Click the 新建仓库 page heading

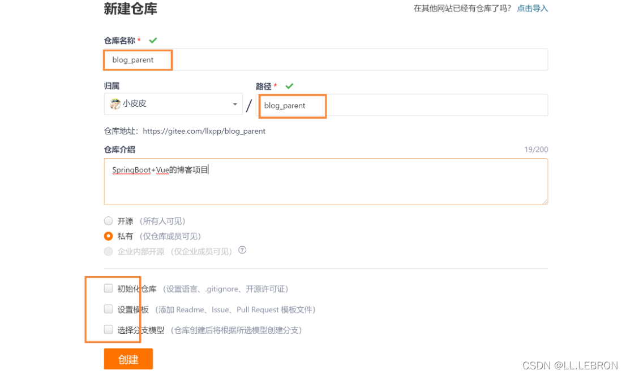click(x=129, y=8)
